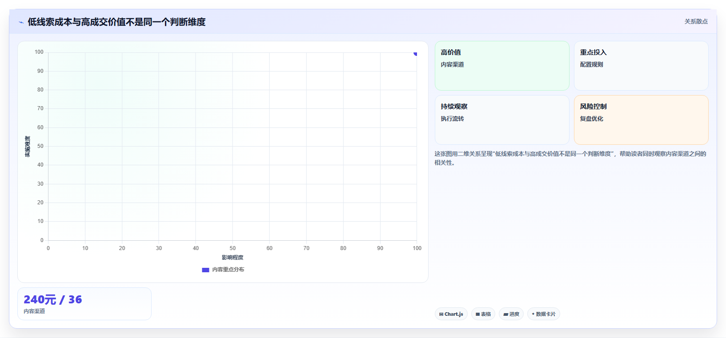Open the 高价值 内容渠道 card
The width and height of the screenshot is (726, 338).
502,66
